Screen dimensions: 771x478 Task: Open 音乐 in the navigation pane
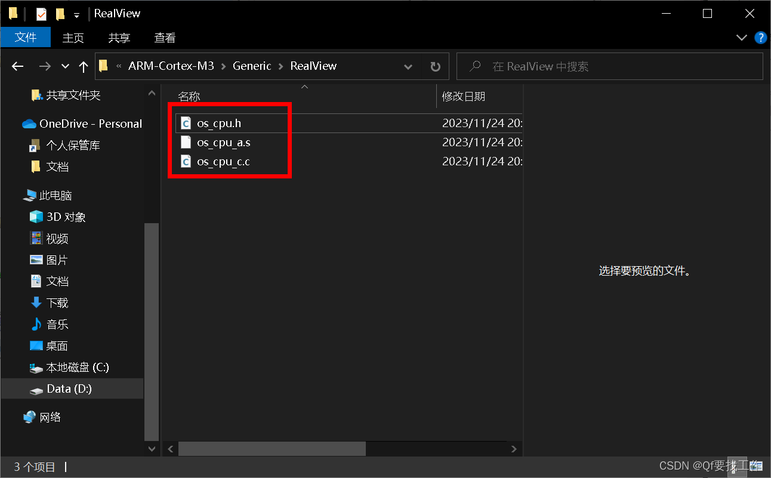click(x=57, y=324)
